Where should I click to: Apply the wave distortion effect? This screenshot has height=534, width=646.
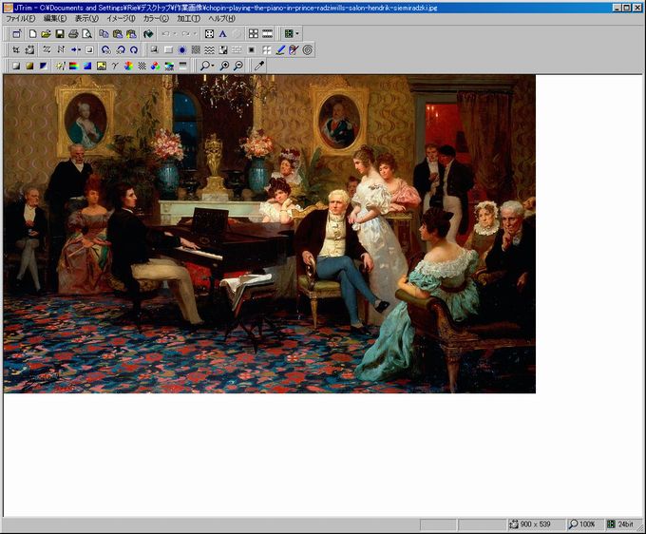(x=209, y=49)
